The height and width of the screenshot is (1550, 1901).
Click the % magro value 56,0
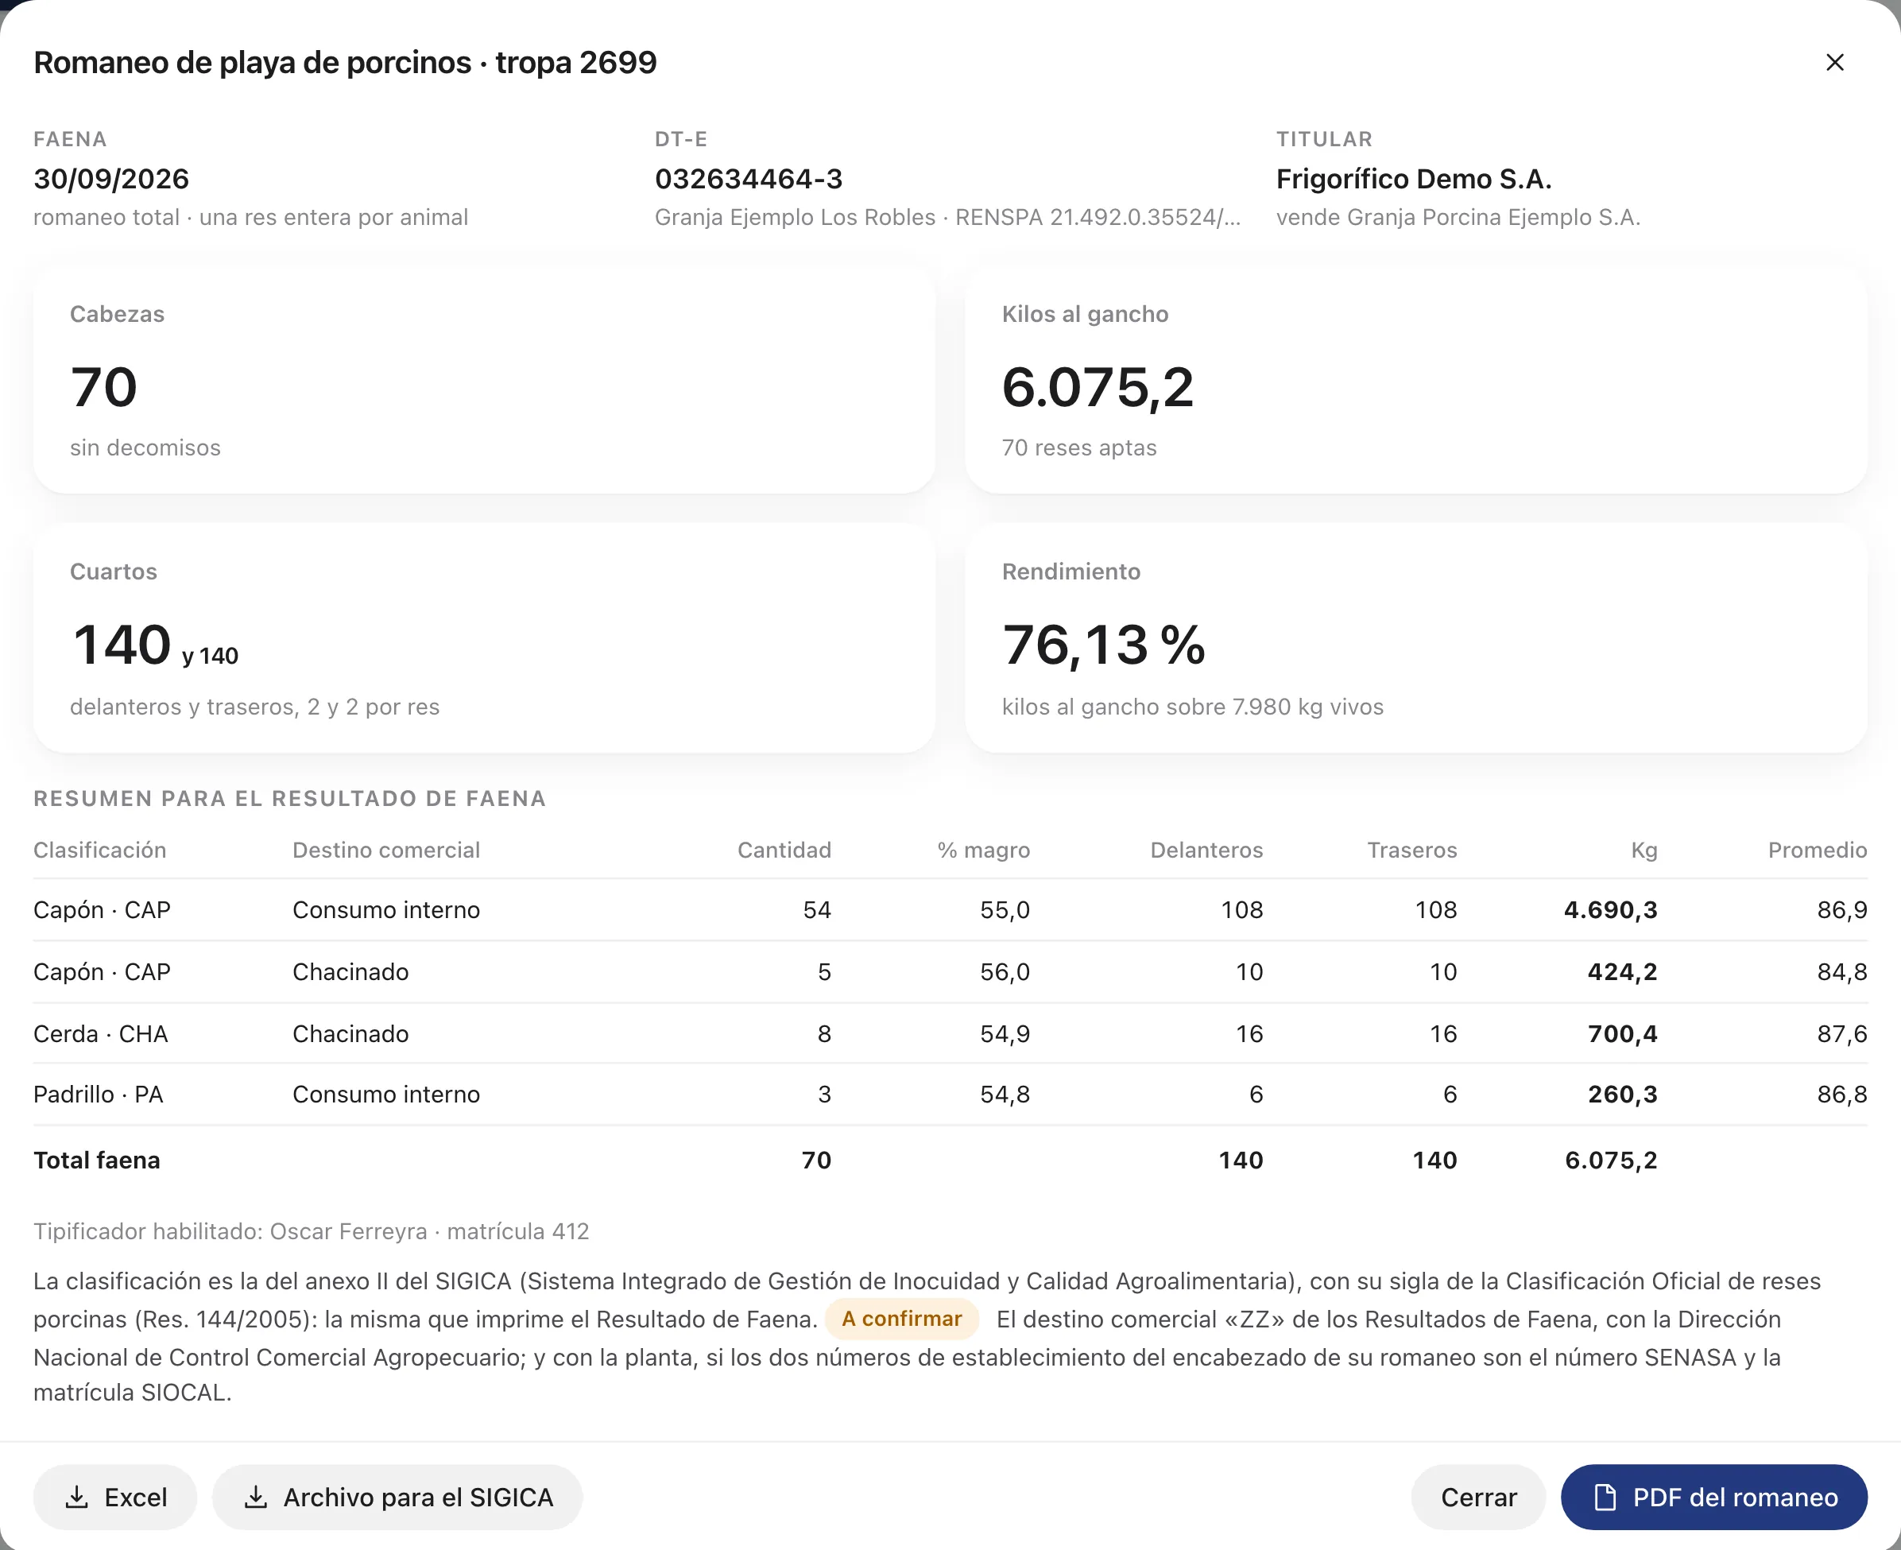click(x=1005, y=971)
